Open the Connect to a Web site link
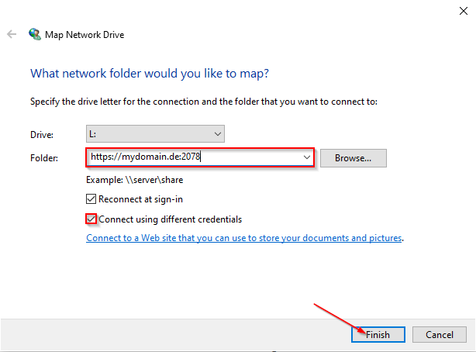476x352 pixels. pyautogui.click(x=244, y=238)
